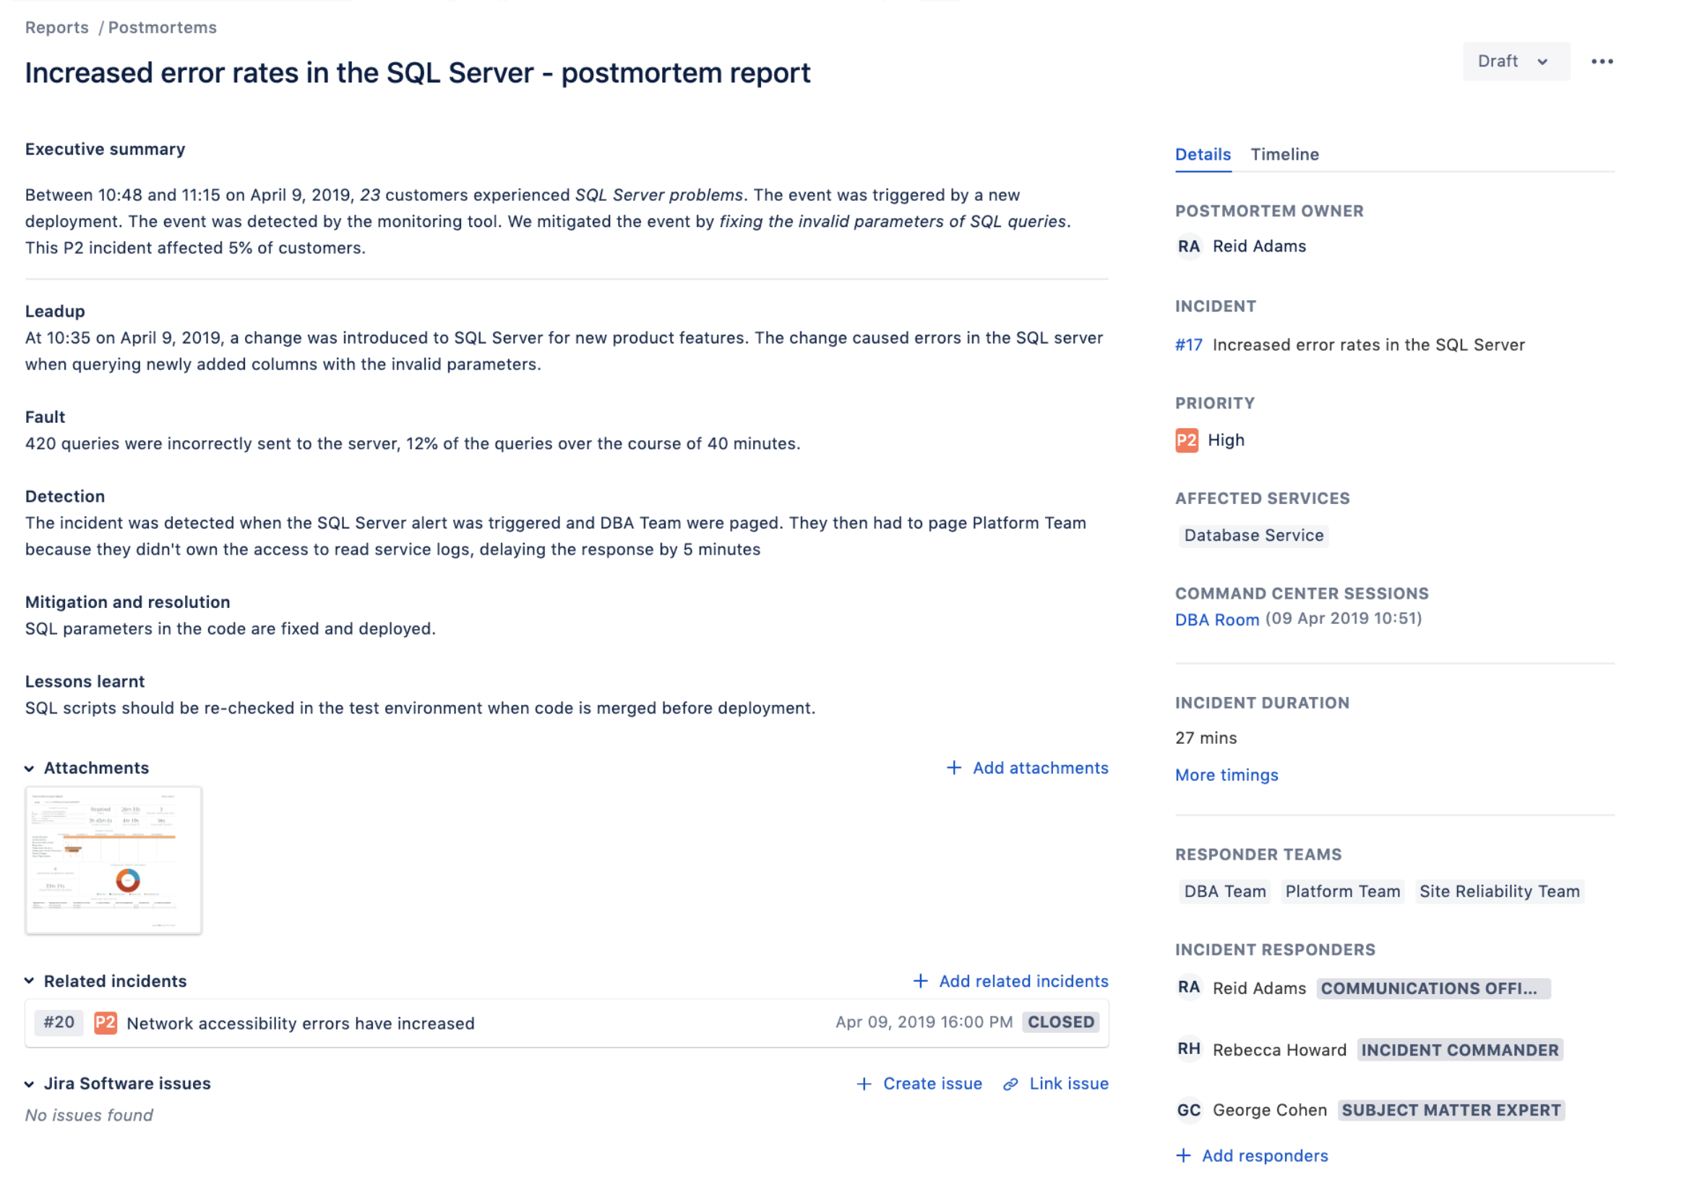
Task: Click the Add attachments icon
Action: pyautogui.click(x=954, y=767)
